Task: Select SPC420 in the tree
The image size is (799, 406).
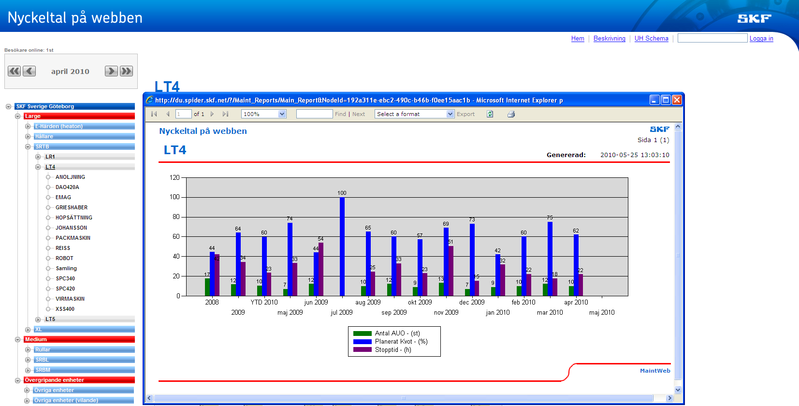Action: point(65,289)
